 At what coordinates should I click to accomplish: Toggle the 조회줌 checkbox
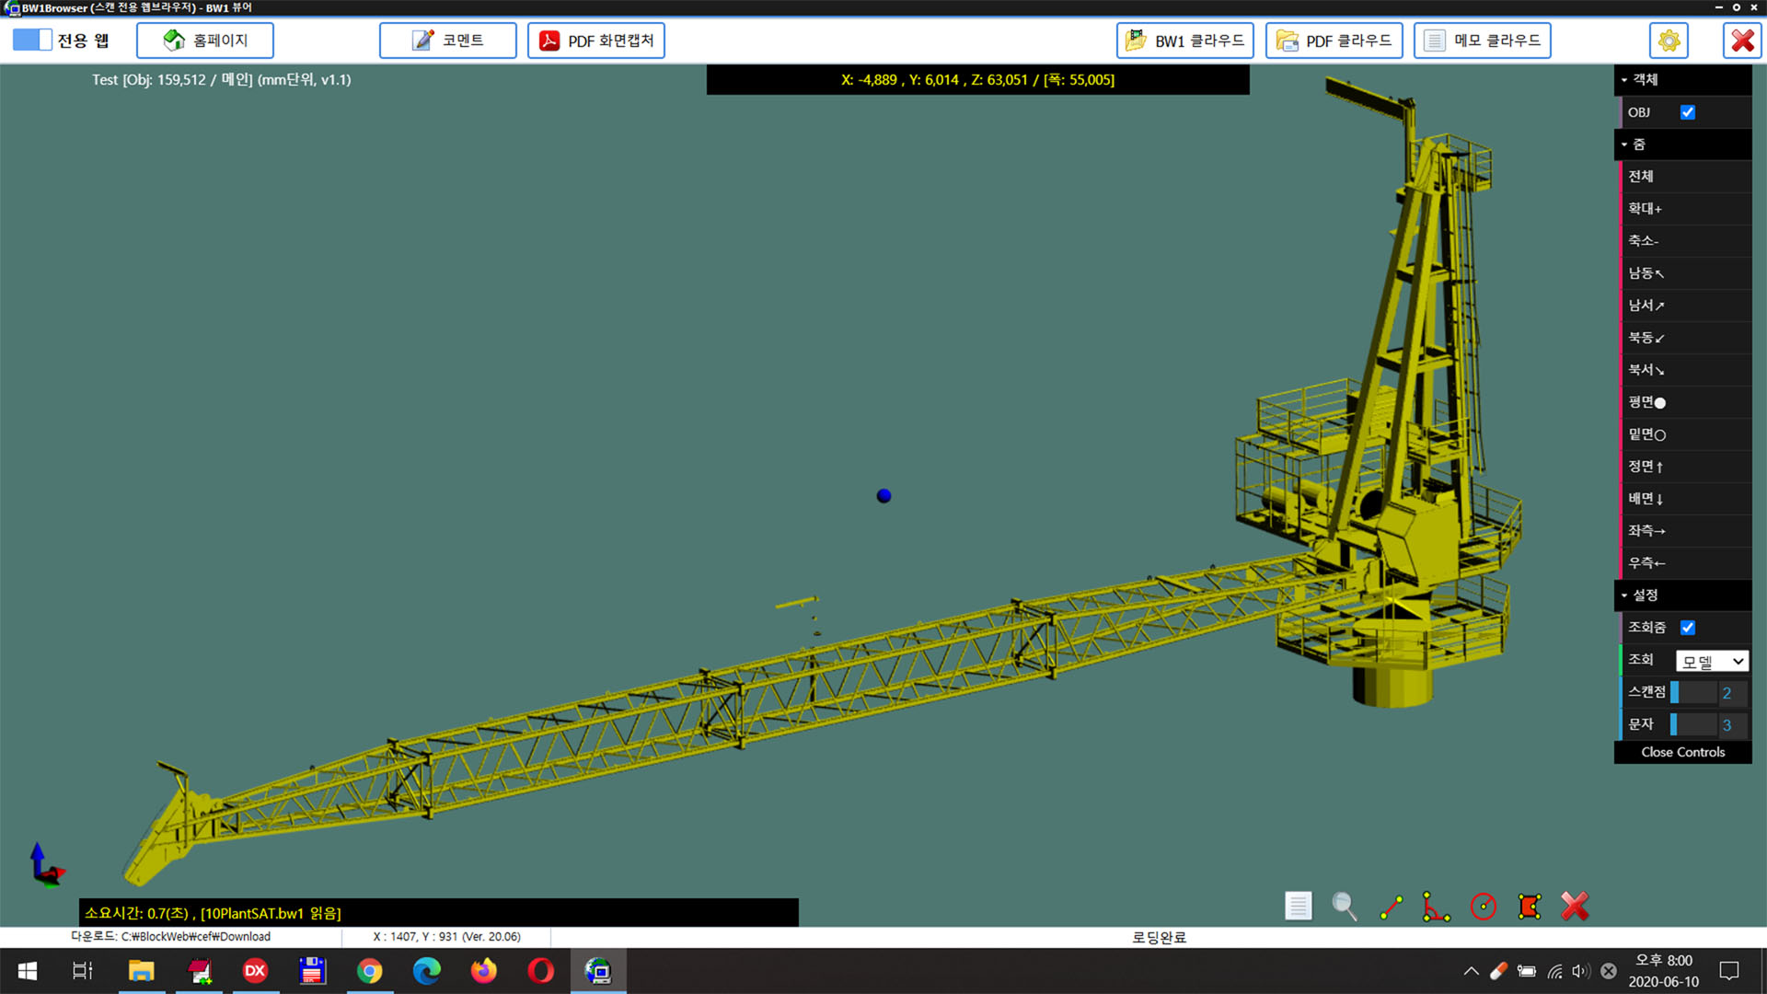pos(1687,628)
